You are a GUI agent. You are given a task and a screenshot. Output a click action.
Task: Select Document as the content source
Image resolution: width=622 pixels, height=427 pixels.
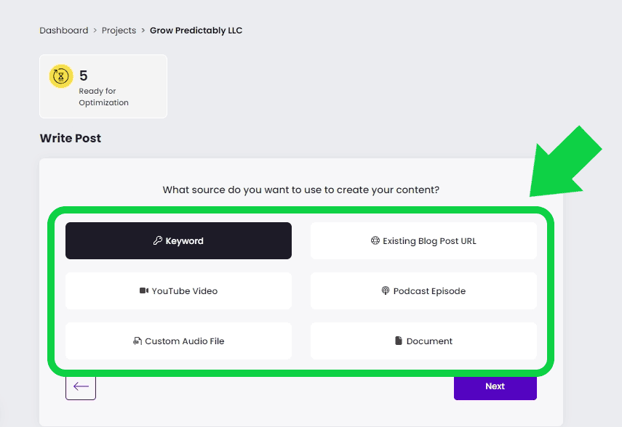coord(423,341)
